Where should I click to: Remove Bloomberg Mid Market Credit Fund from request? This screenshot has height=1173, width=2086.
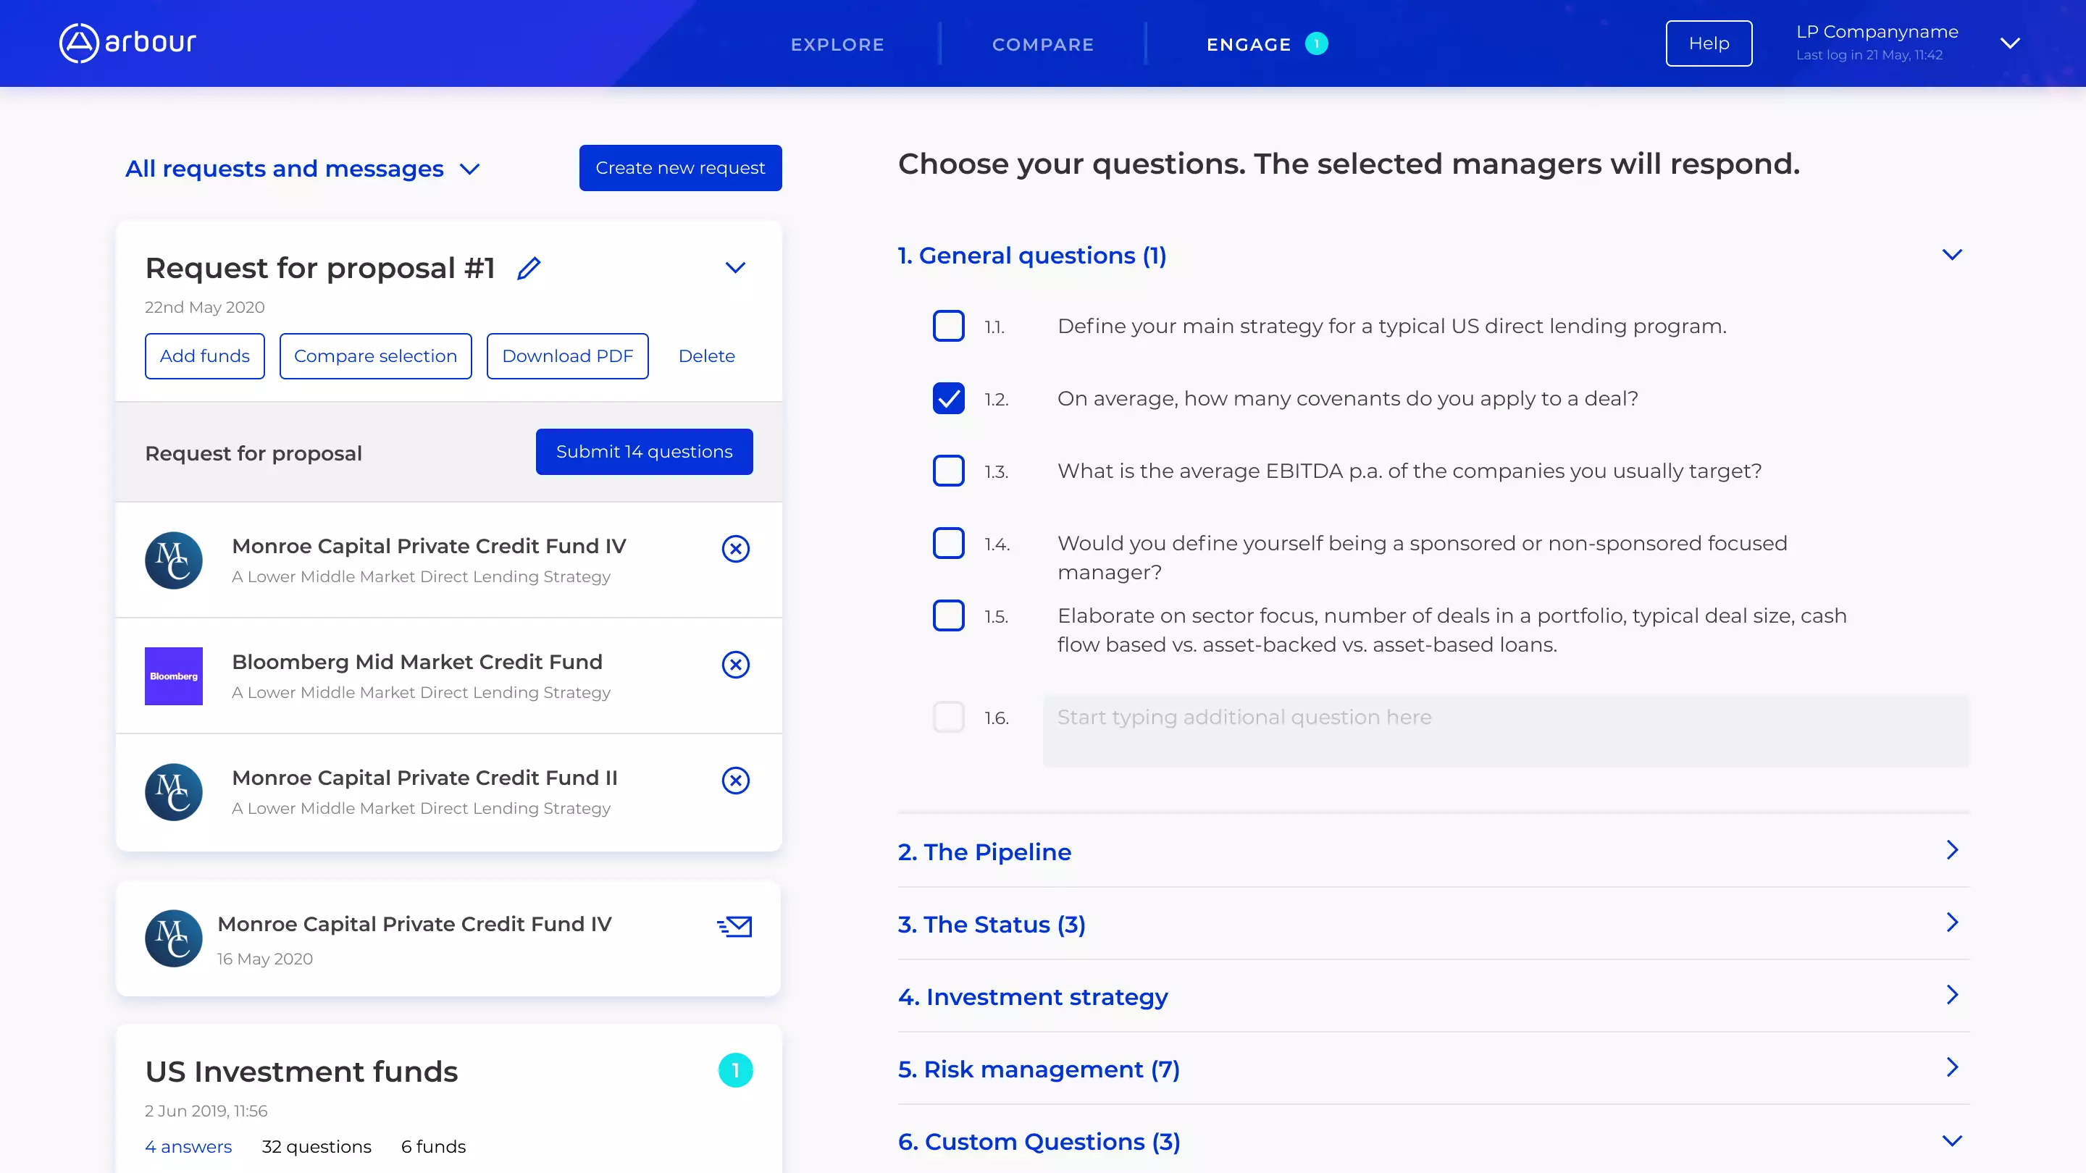click(735, 664)
